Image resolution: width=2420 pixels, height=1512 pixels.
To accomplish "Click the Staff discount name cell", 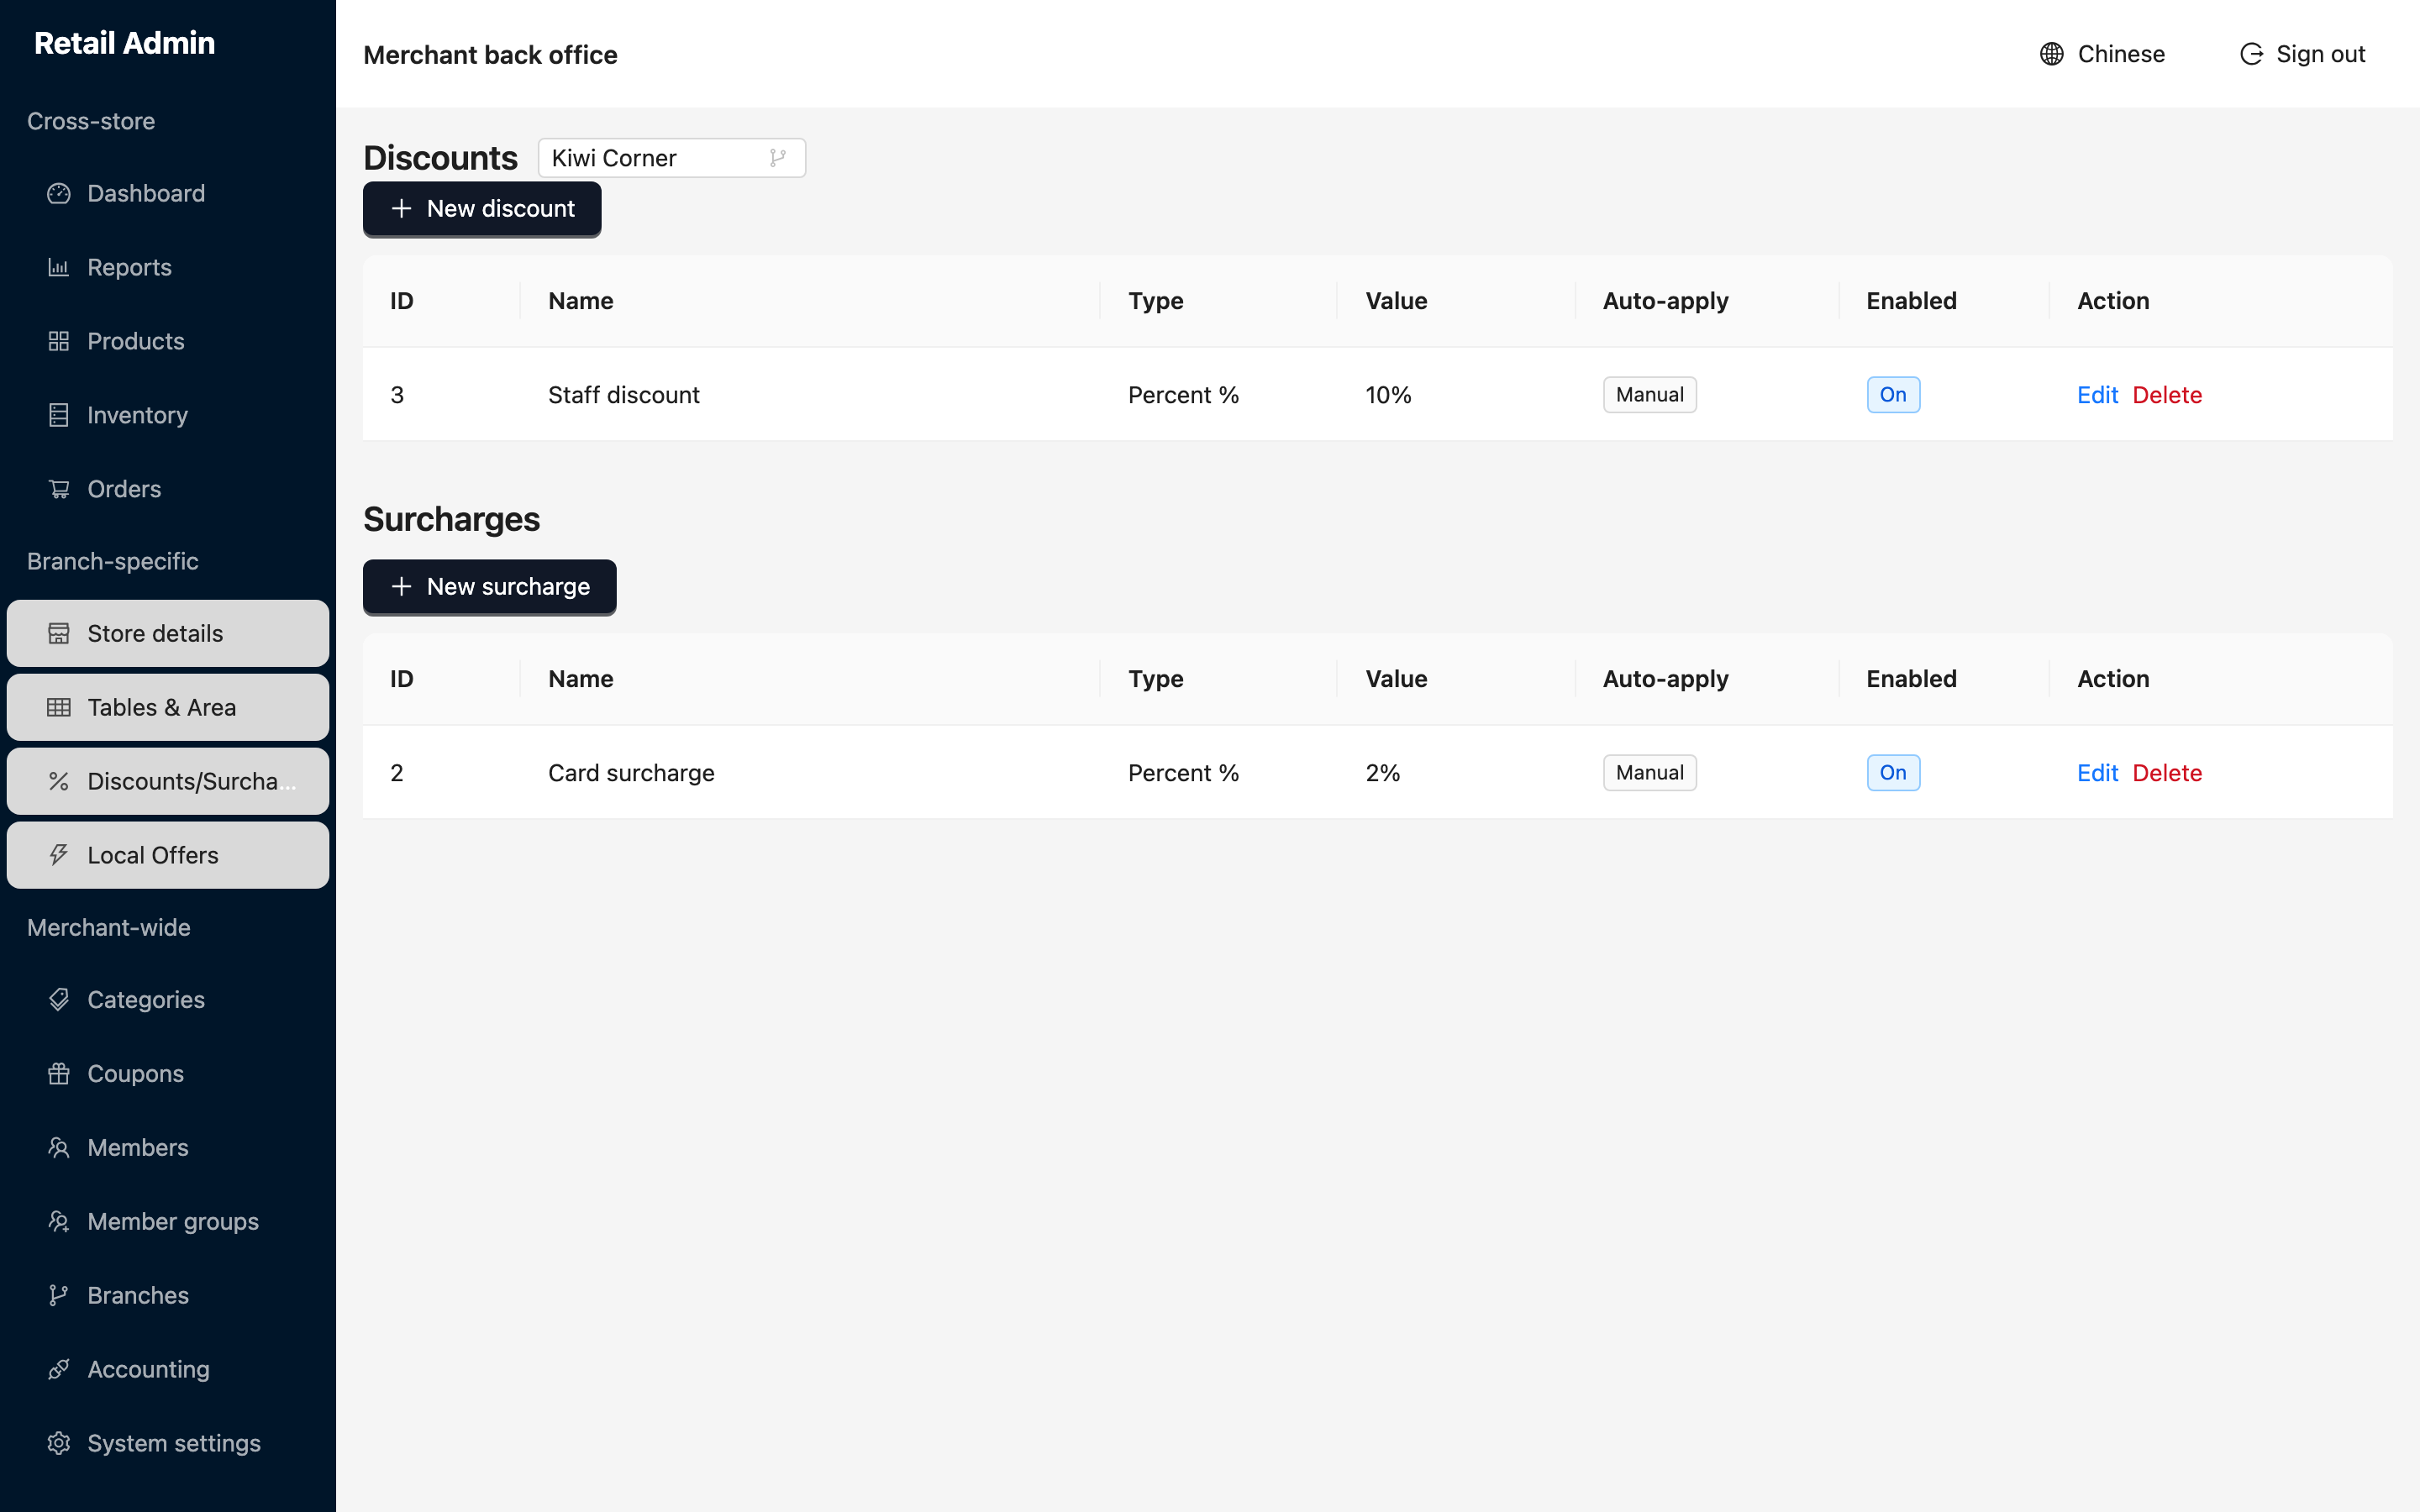I will click(623, 395).
